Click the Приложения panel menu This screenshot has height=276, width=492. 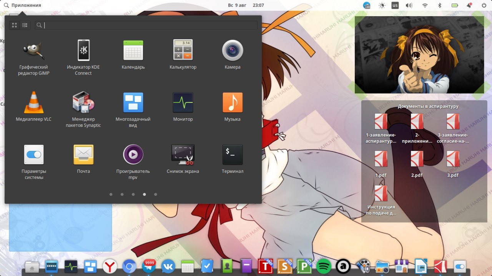coord(22,5)
